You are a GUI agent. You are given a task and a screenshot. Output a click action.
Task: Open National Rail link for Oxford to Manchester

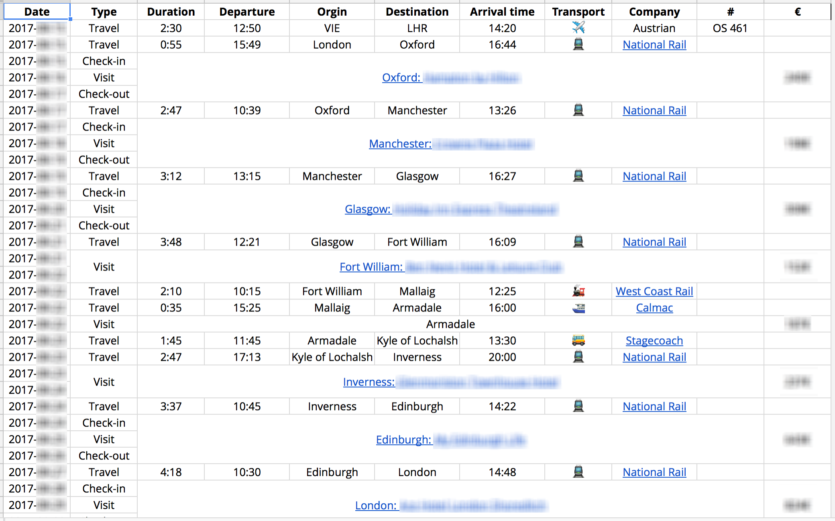pyautogui.click(x=654, y=110)
